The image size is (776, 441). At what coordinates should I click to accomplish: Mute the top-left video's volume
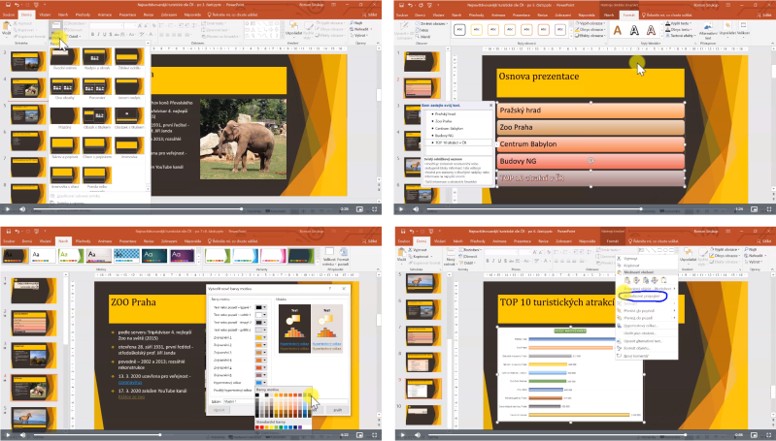(x=22, y=209)
